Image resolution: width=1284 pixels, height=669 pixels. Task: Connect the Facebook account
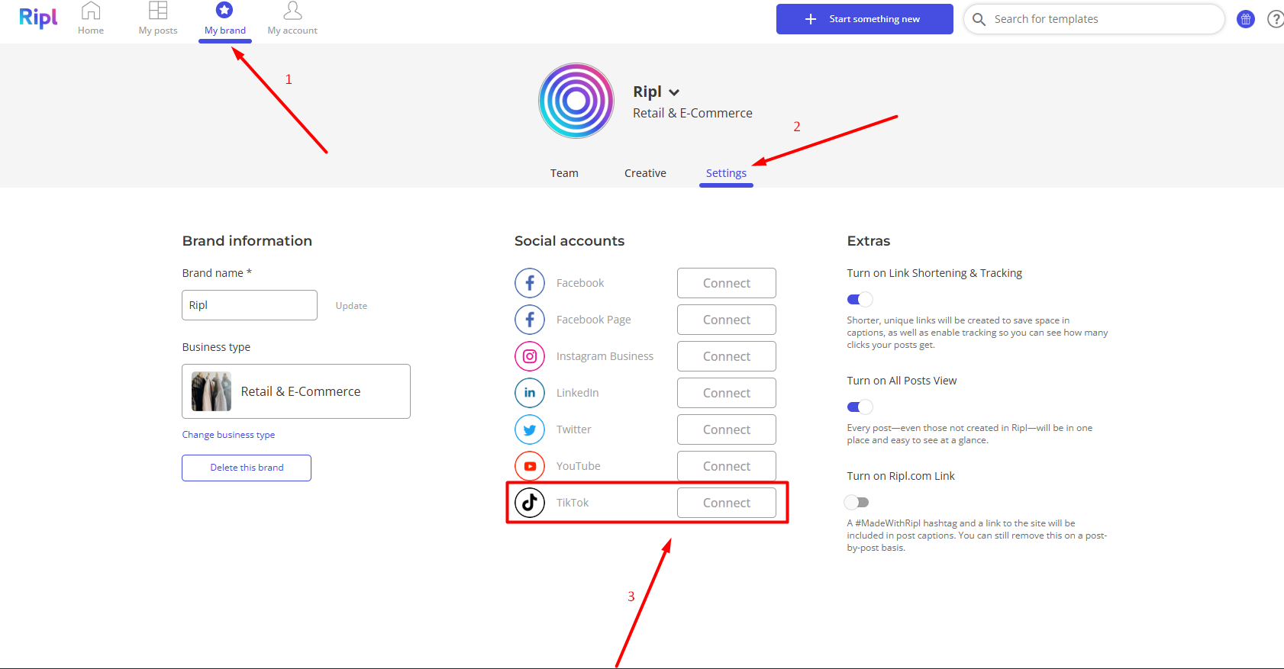click(x=727, y=283)
